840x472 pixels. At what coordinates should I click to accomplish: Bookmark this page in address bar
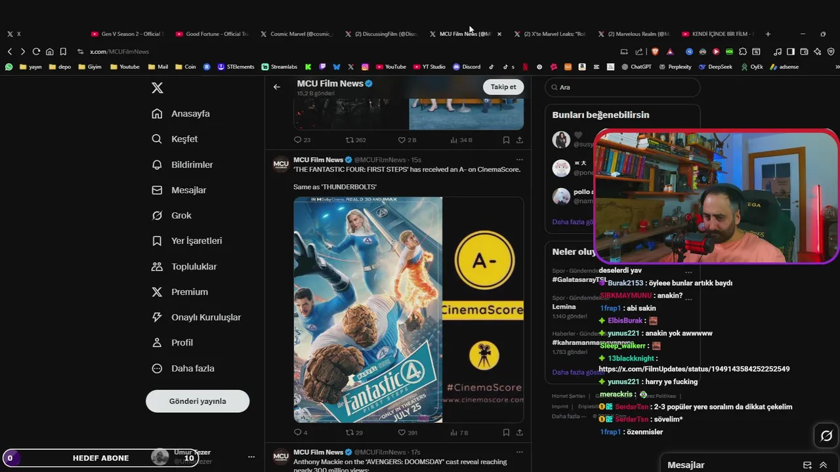tap(63, 52)
